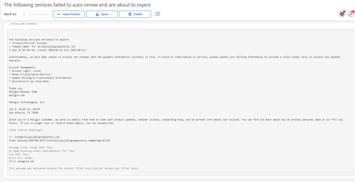This screenshot has width=355, height=182.
Task: Click 'The following services are about to expire:' line
Action: coord(39,39)
